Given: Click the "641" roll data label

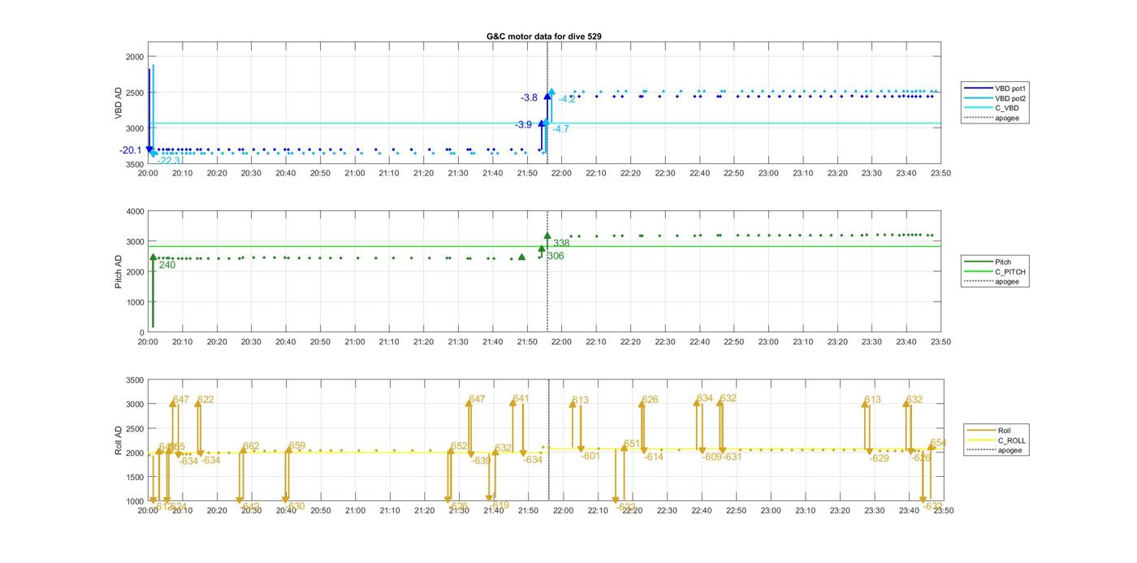Looking at the screenshot, I should click(x=521, y=399).
